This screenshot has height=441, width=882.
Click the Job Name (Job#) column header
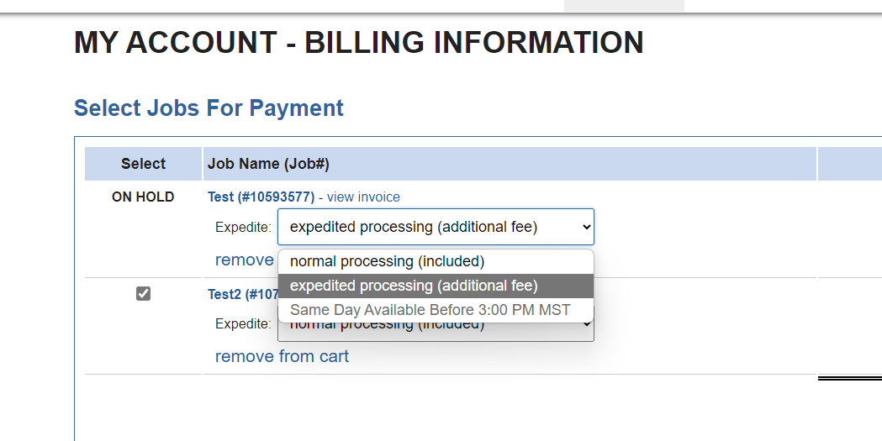267,164
